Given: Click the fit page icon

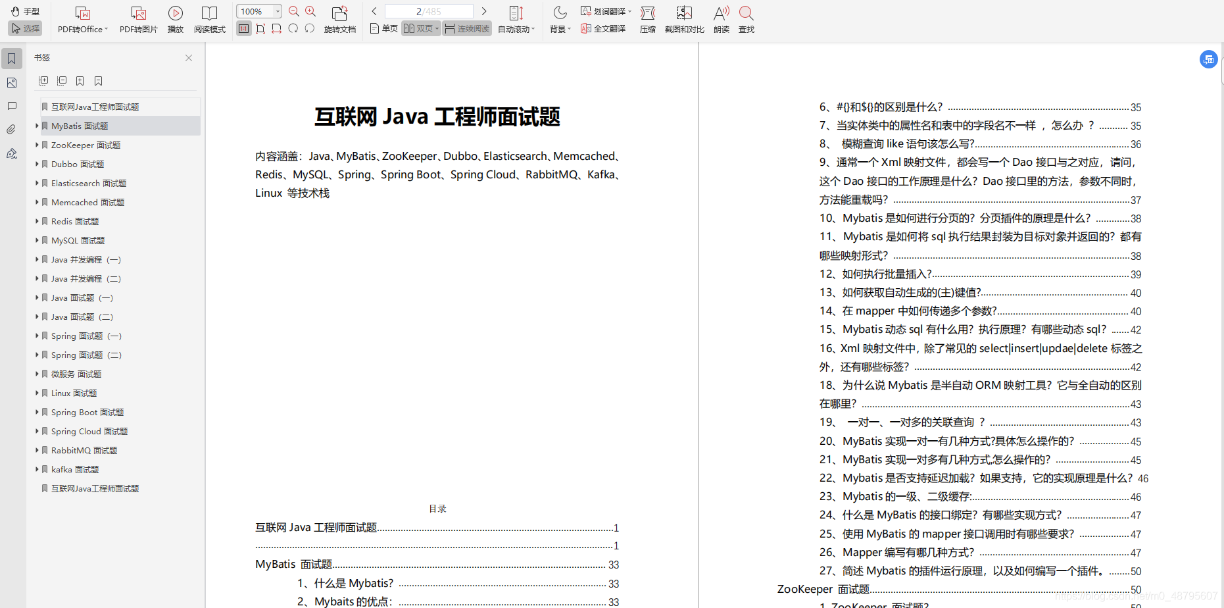Looking at the screenshot, I should (x=260, y=28).
